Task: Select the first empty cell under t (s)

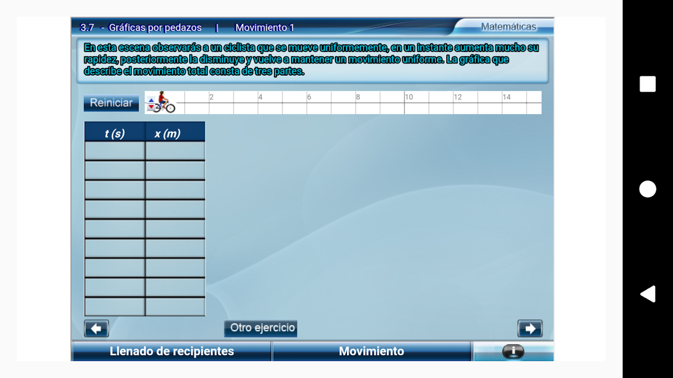Action: click(x=115, y=151)
